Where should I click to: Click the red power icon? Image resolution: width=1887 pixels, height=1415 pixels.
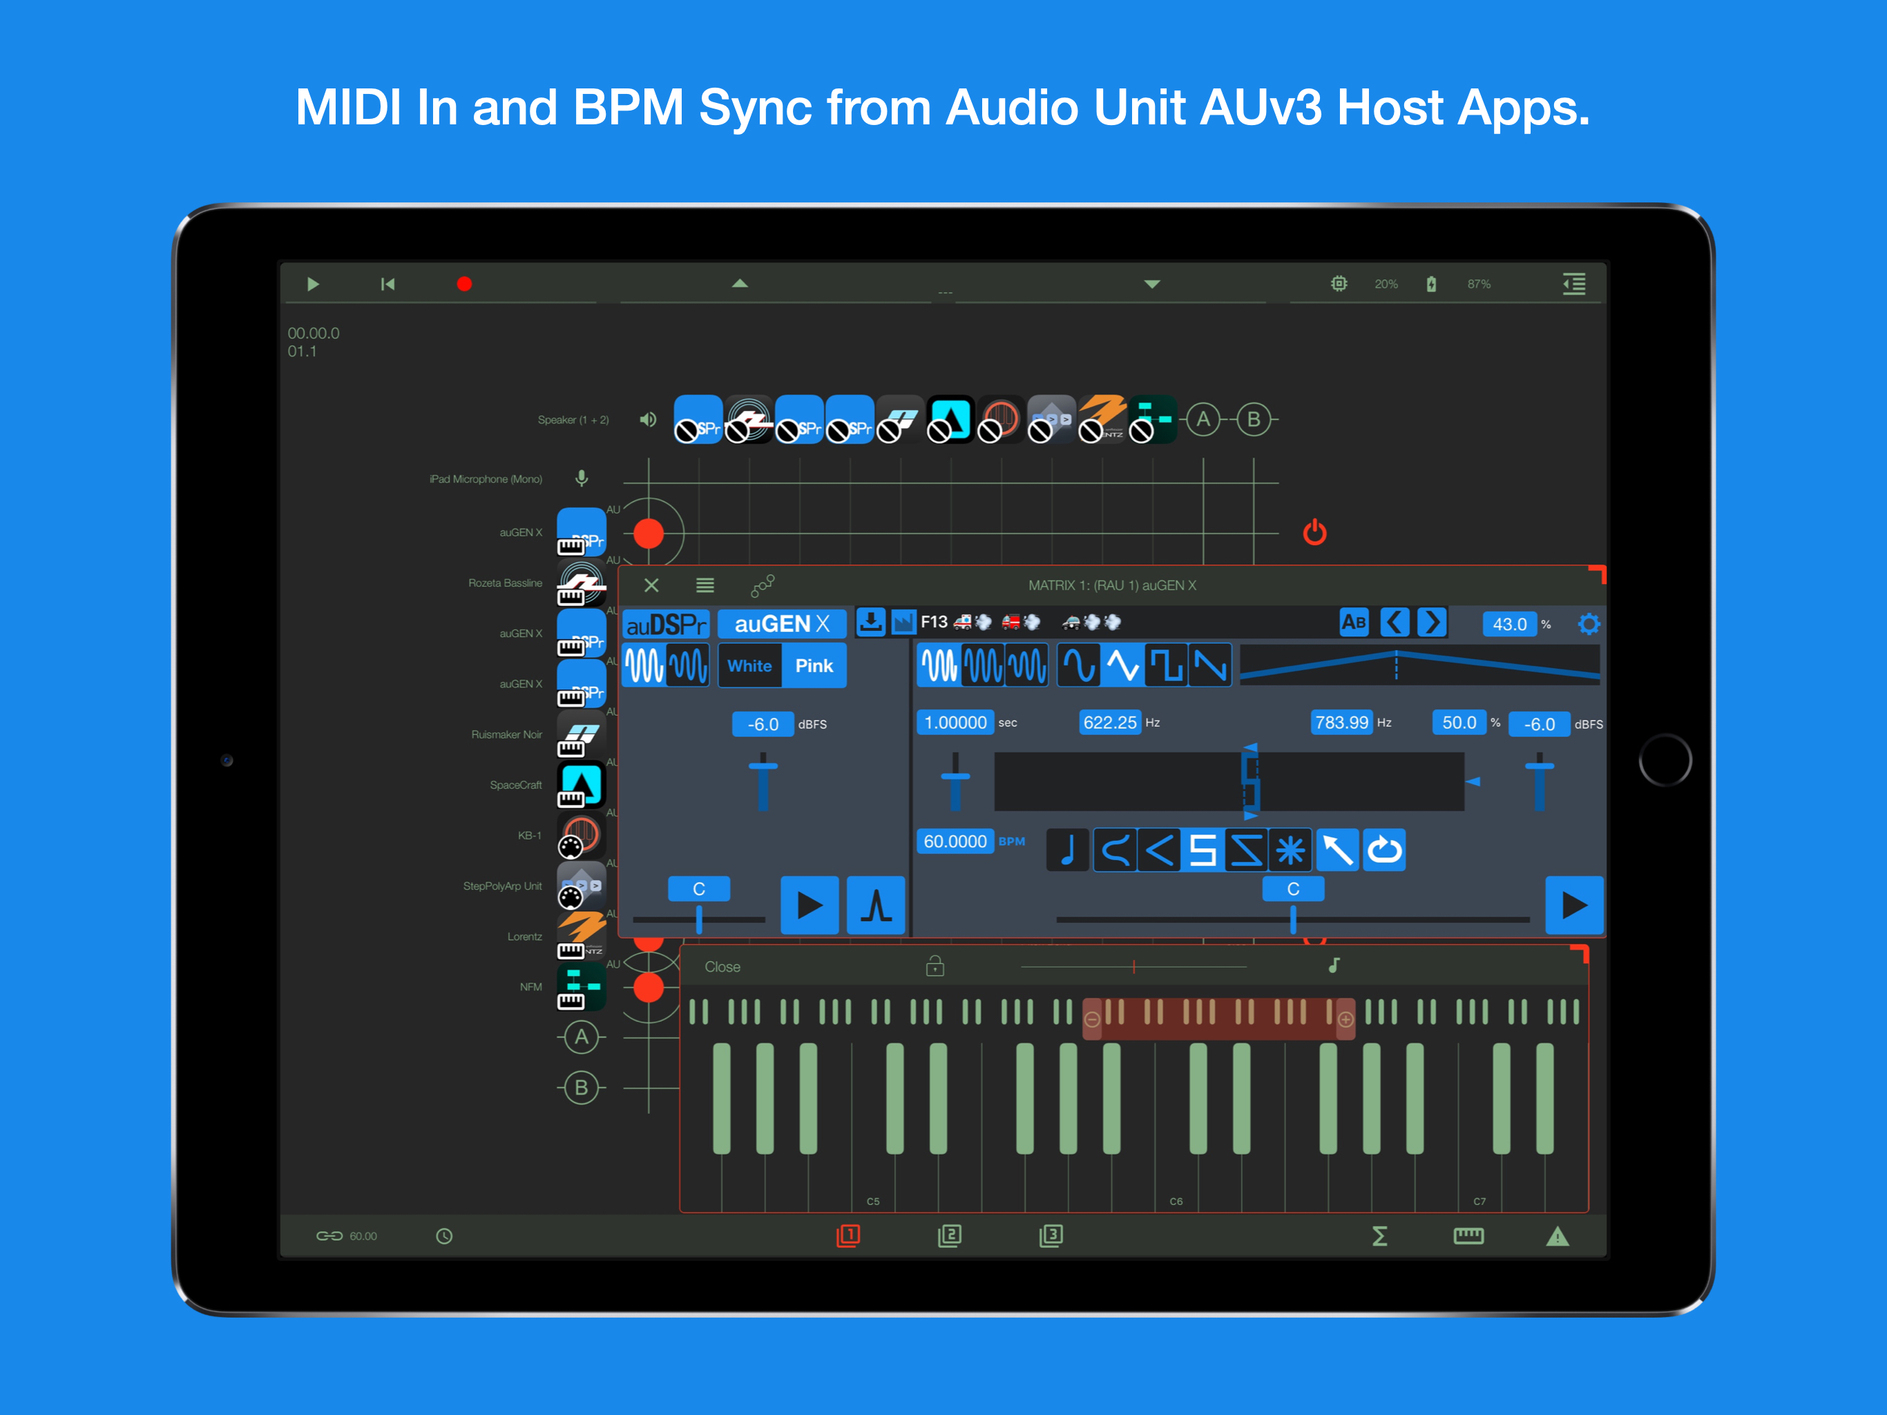click(x=1314, y=533)
